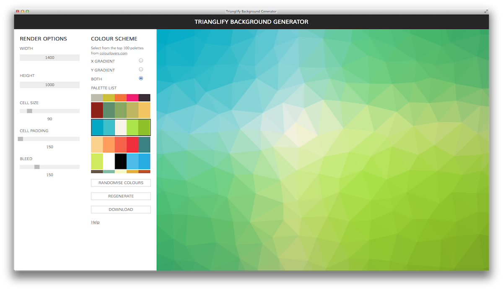503x290 pixels.
Task: Select the Y Gradient radio button
Action: click(x=141, y=69)
